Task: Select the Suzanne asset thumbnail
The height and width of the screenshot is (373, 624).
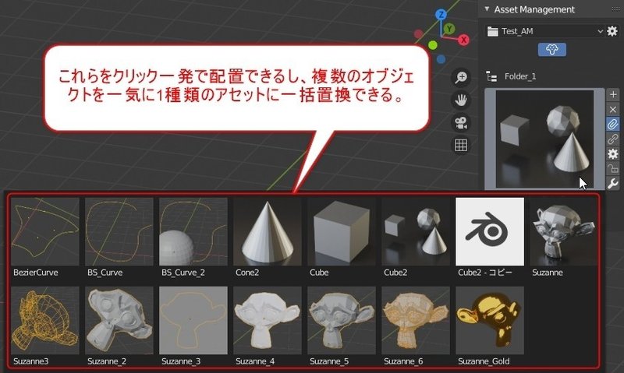Action: 564,231
